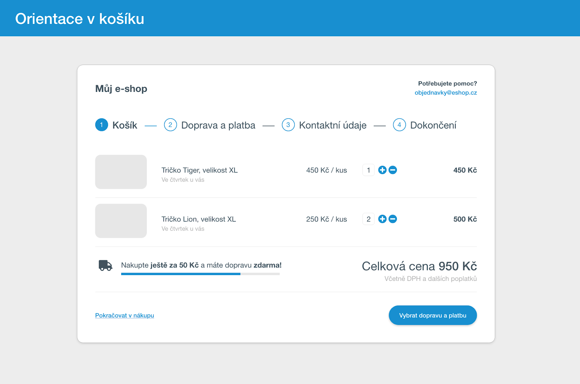580x384 pixels.
Task: Click Včetně DPH a dalších poplatků note
Action: (431, 279)
